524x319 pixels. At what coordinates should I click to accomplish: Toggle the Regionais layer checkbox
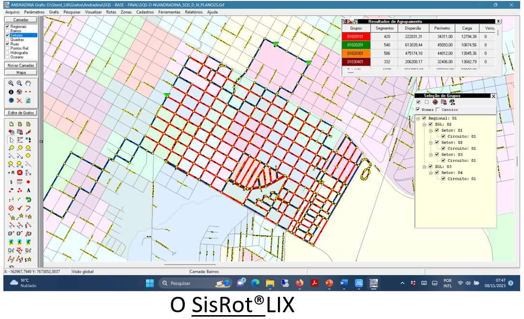(x=7, y=27)
